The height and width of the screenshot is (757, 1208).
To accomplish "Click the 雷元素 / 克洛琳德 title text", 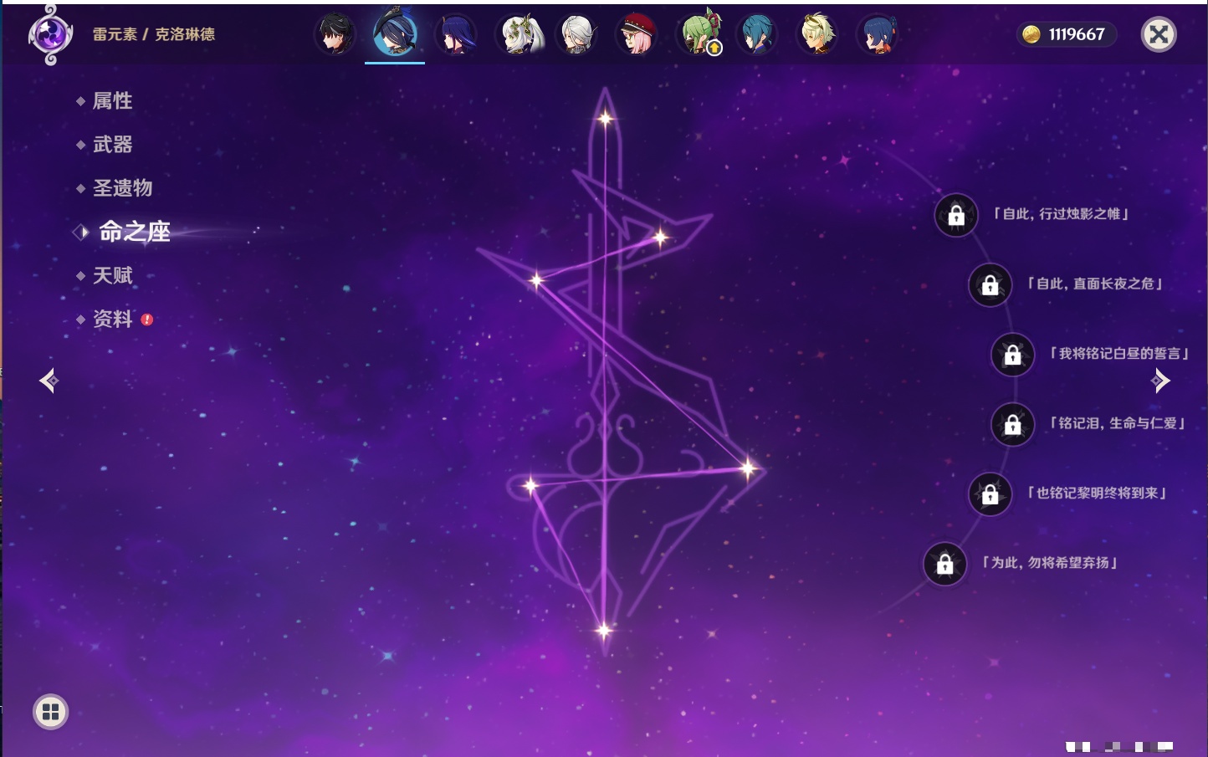I will pyautogui.click(x=154, y=34).
